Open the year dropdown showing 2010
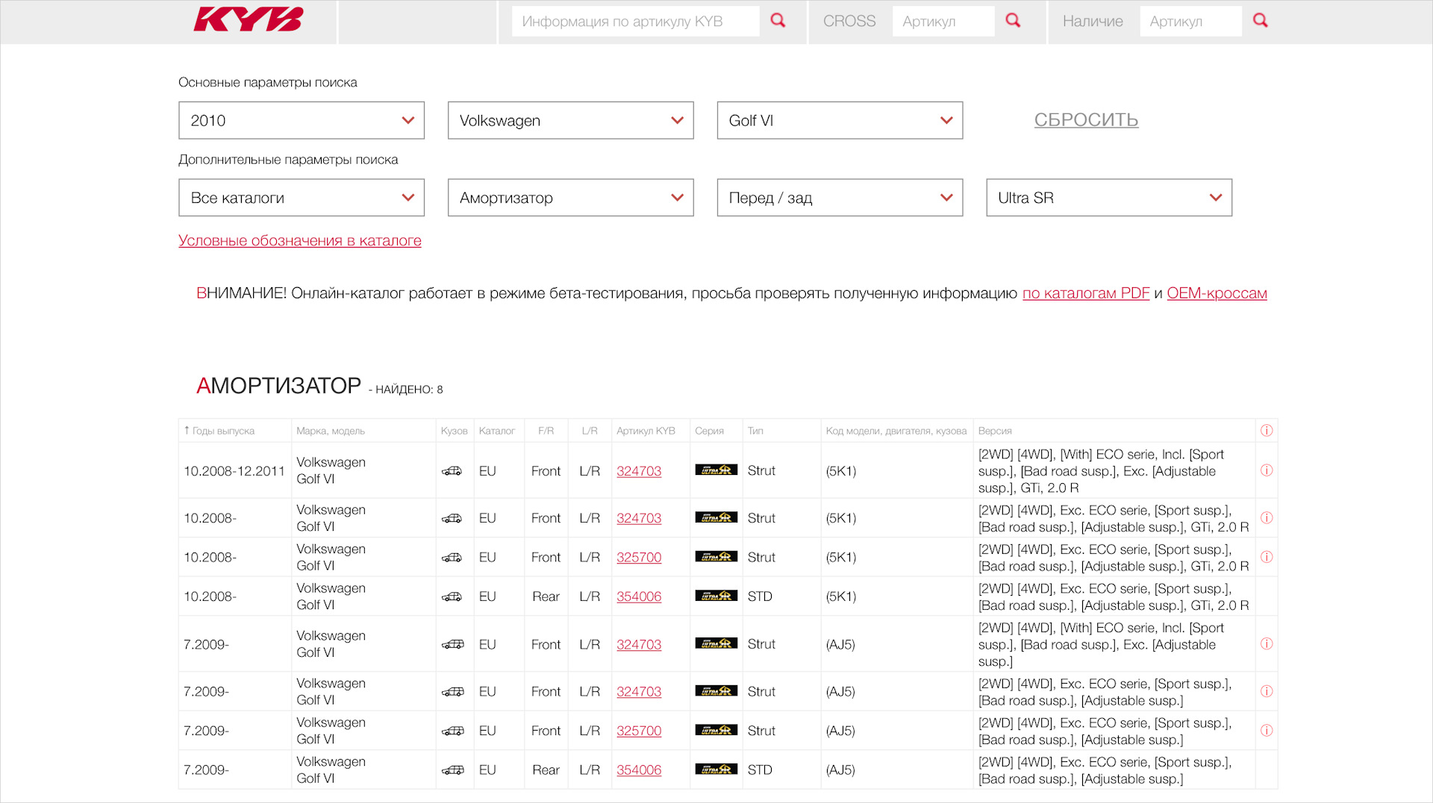Image resolution: width=1433 pixels, height=803 pixels. click(x=302, y=121)
